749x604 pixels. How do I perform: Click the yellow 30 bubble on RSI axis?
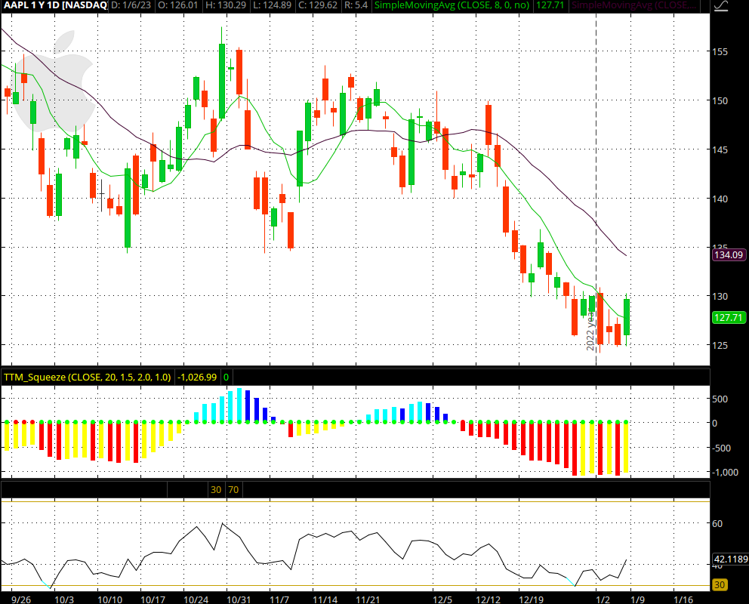point(720,585)
